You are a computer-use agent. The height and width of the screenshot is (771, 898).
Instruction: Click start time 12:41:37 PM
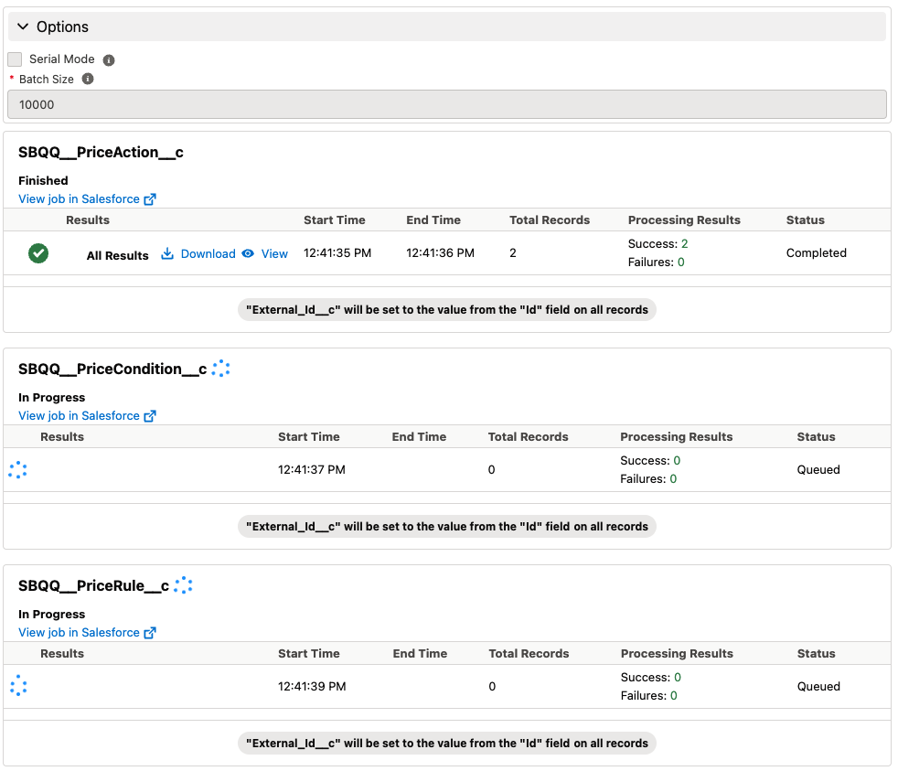click(x=312, y=470)
